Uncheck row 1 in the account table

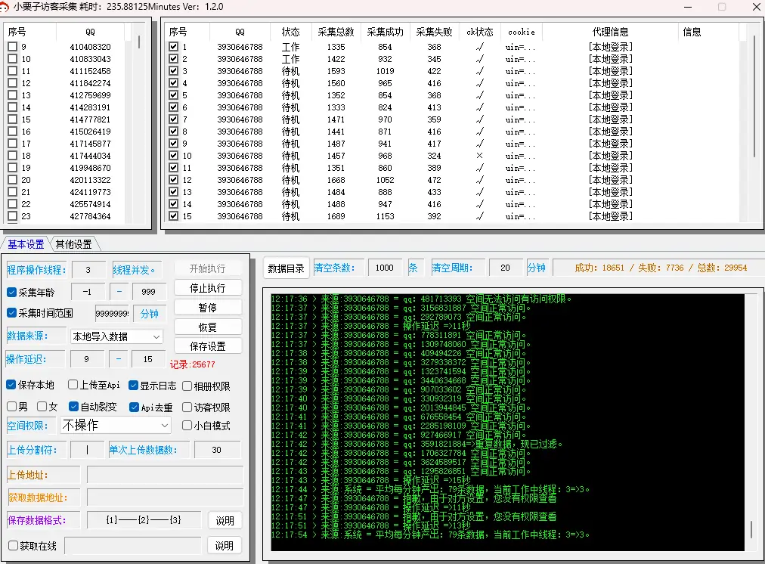tap(173, 47)
